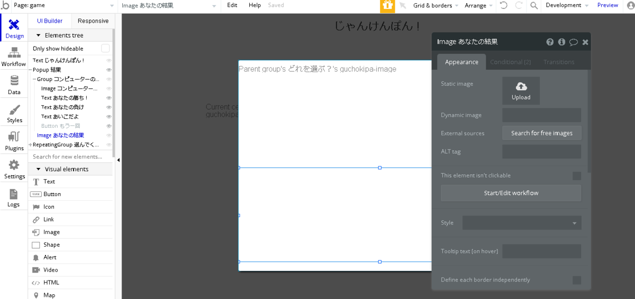Select the pointer arrow tool in top bar
The height and width of the screenshot is (299, 635).
[x=403, y=5]
